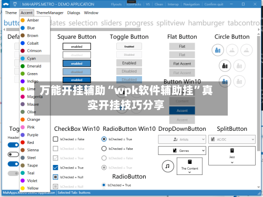Image resolution: width=263 pixels, height=197 pixels.
Task: Select the Win10 IsChecked = True radio button
Action: 104,139
